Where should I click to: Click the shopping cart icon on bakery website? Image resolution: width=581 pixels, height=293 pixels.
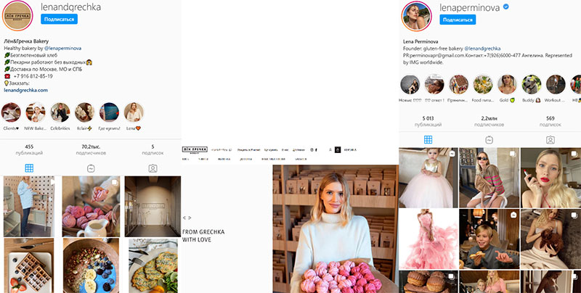337,149
